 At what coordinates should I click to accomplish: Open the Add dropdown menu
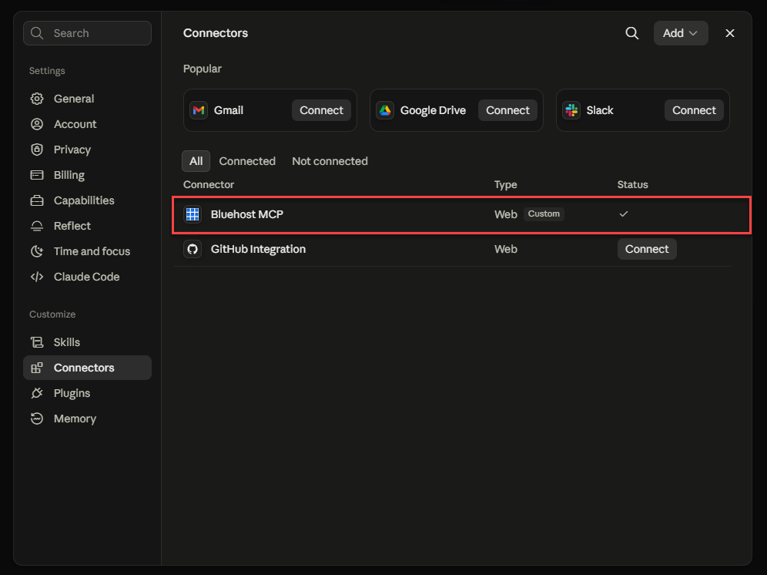pyautogui.click(x=681, y=33)
